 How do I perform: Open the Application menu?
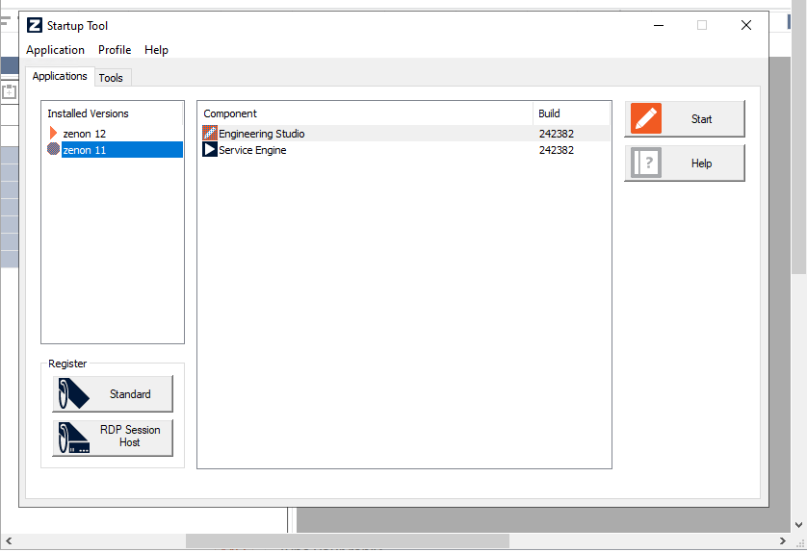click(x=55, y=50)
